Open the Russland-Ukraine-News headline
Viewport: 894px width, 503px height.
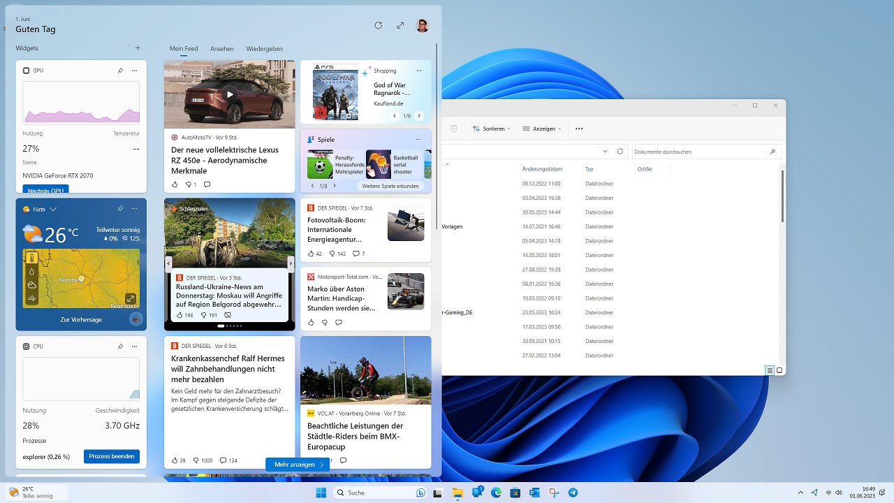pyautogui.click(x=228, y=296)
